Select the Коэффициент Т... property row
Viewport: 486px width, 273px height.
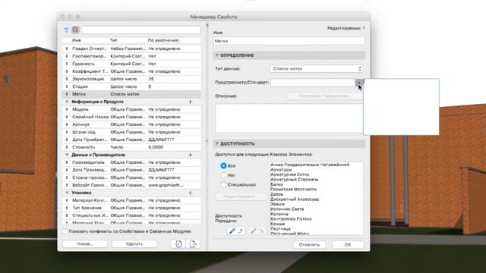click(131, 71)
